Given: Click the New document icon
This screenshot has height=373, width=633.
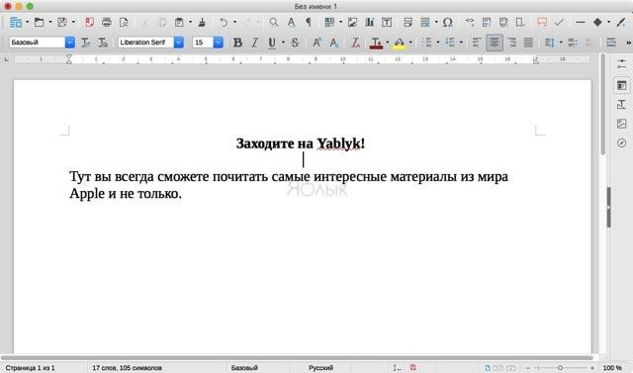Looking at the screenshot, I should (x=16, y=22).
